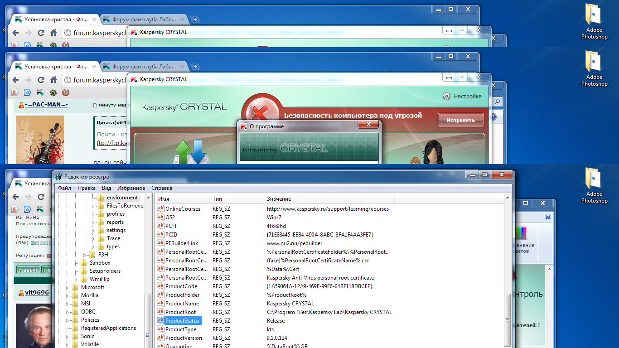Select the Volatile registry key

pyautogui.click(x=90, y=344)
